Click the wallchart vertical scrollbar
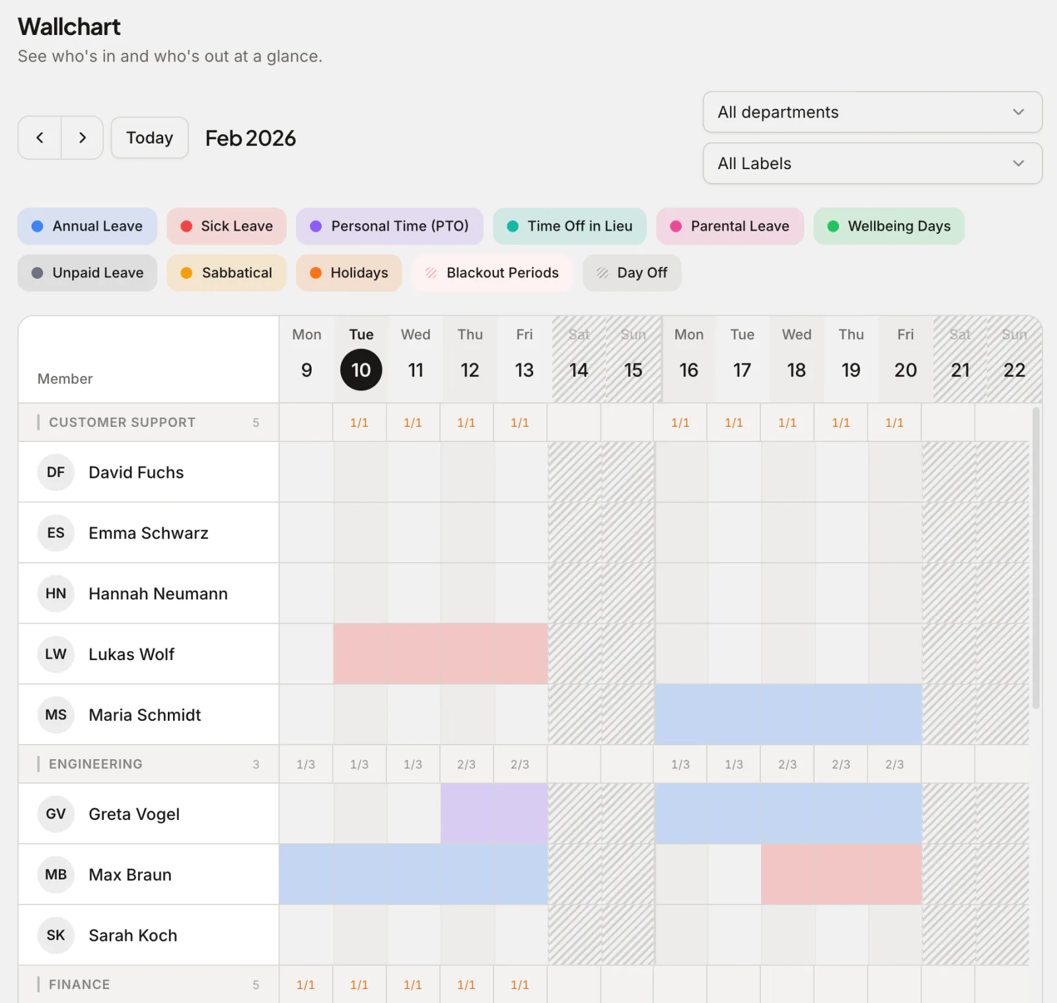The image size is (1057, 1003). (x=1036, y=558)
